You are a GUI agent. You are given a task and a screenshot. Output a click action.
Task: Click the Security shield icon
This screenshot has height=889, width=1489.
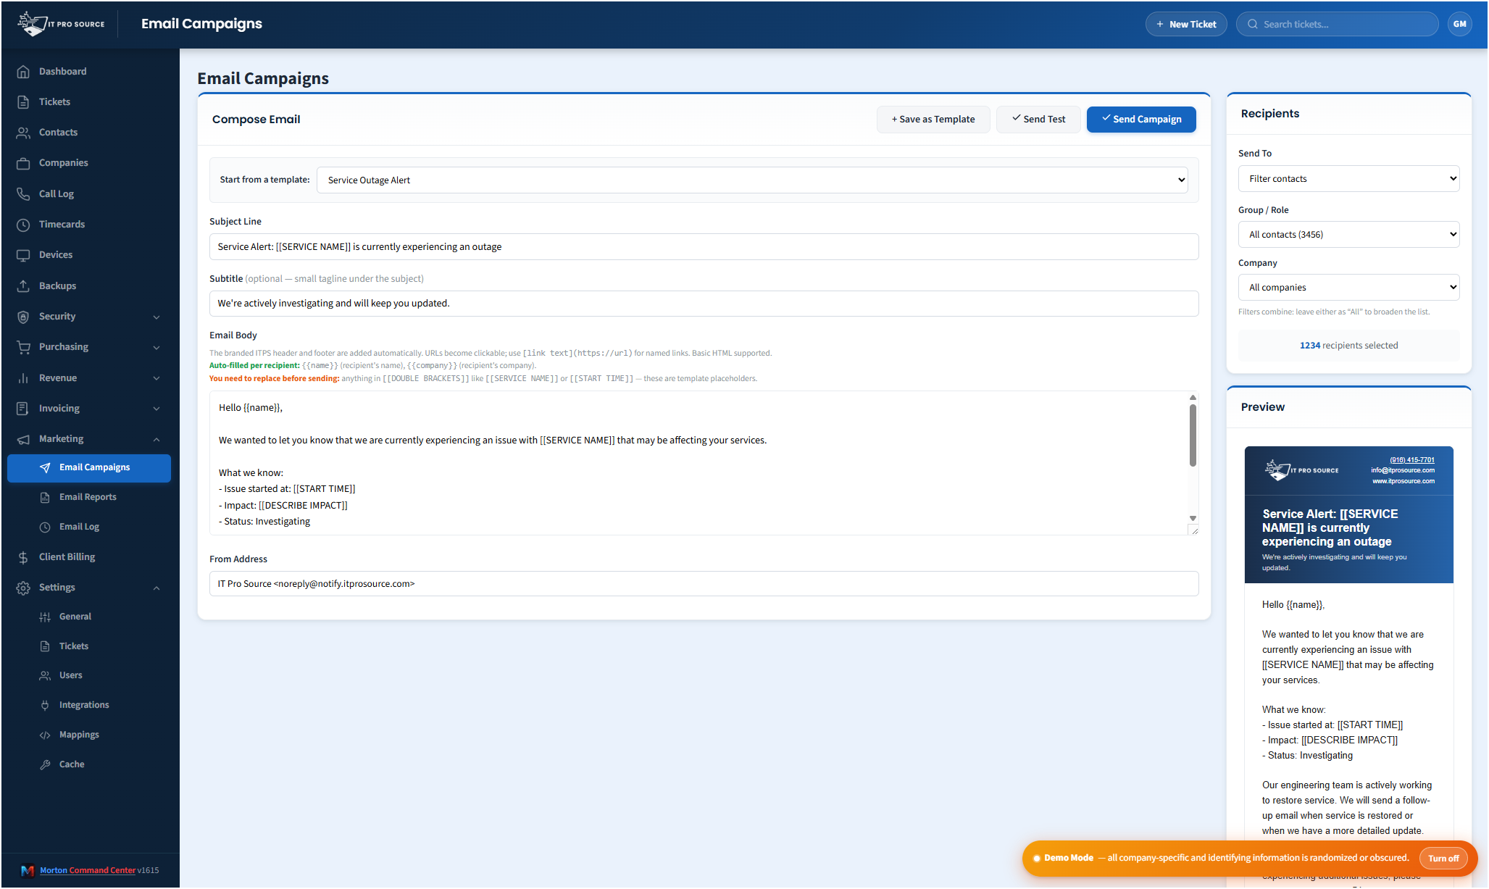(x=23, y=317)
